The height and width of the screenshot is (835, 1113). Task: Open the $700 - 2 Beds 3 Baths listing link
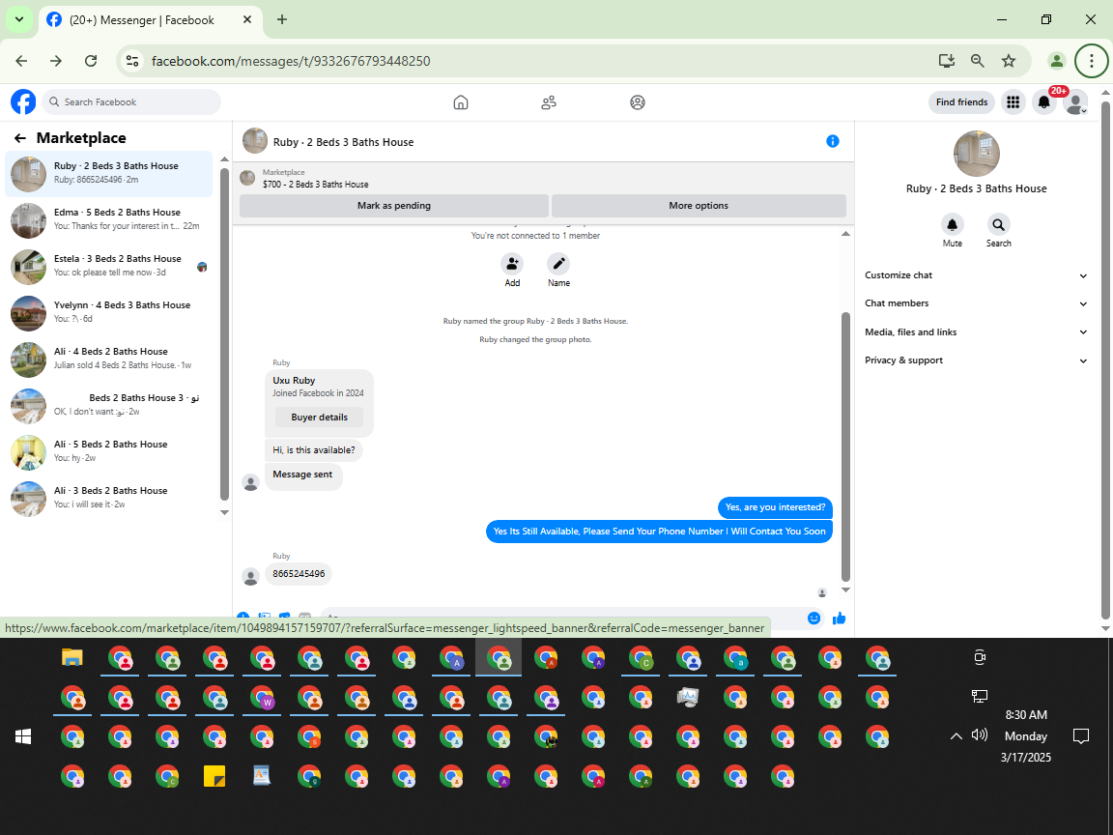point(315,184)
